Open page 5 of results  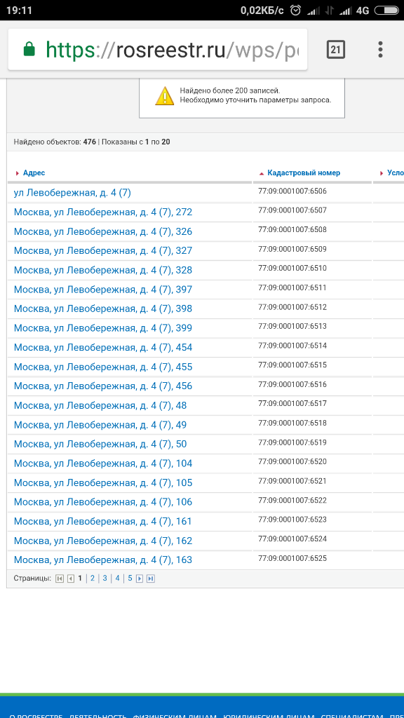coord(130,578)
